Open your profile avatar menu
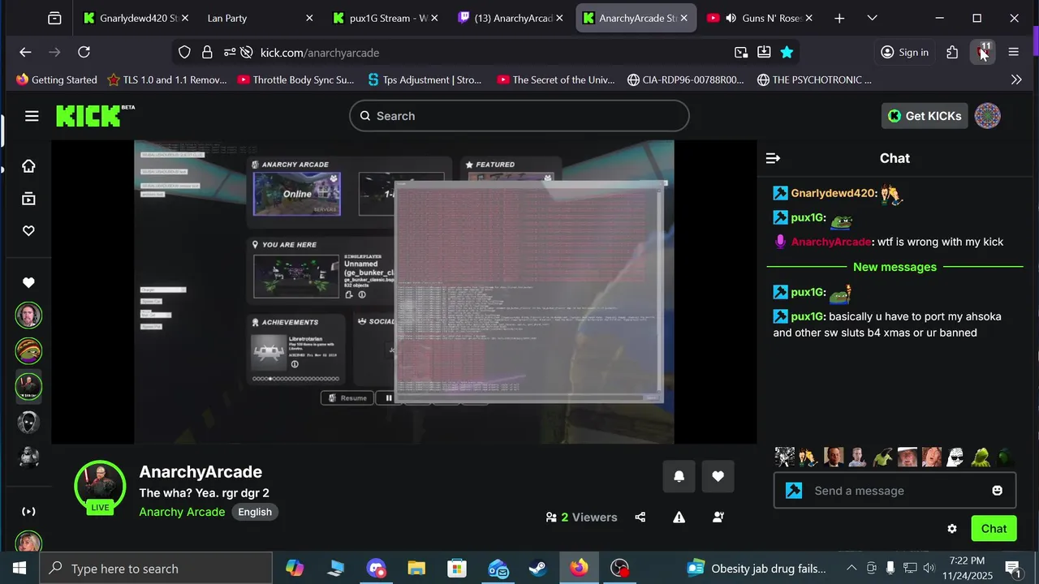Screen dimensions: 1039x584 click(x=987, y=116)
